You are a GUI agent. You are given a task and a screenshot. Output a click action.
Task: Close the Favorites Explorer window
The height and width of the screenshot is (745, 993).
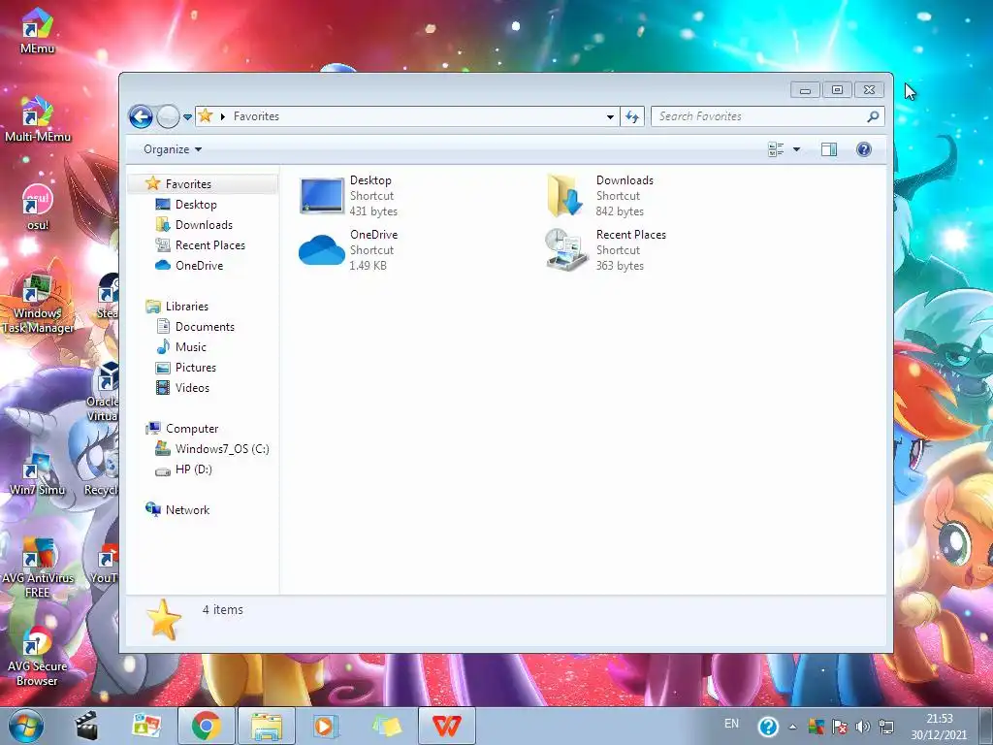point(870,90)
